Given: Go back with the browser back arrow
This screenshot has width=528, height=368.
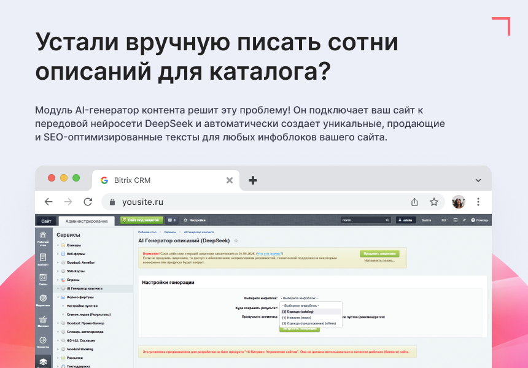Looking at the screenshot, I should (49, 202).
